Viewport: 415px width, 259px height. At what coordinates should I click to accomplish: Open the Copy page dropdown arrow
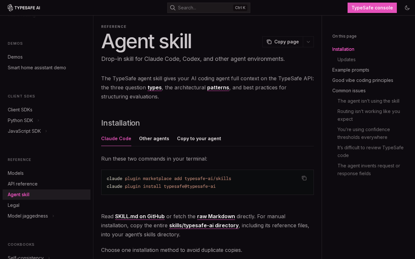pos(308,42)
